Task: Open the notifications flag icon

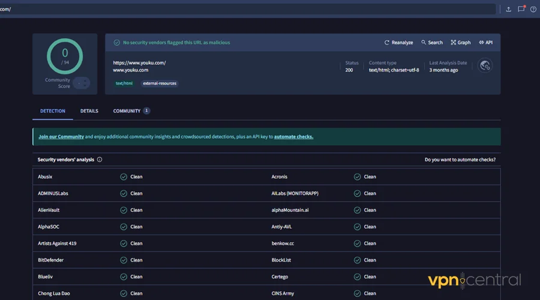Action: coord(521,9)
